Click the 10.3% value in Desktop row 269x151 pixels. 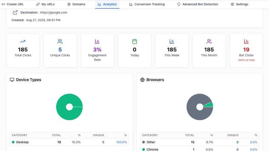click(76, 142)
